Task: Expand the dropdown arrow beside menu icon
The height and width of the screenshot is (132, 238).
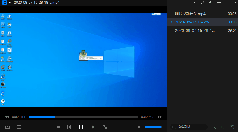Action: click(x=10, y=3)
